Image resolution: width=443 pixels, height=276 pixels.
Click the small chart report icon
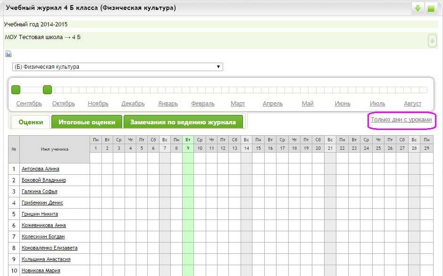click(x=8, y=54)
